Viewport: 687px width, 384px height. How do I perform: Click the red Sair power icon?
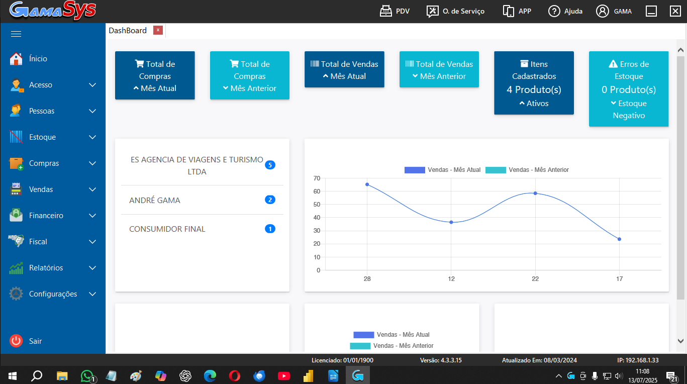(x=16, y=341)
